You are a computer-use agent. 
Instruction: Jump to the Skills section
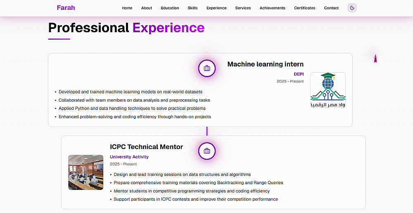coord(192,8)
